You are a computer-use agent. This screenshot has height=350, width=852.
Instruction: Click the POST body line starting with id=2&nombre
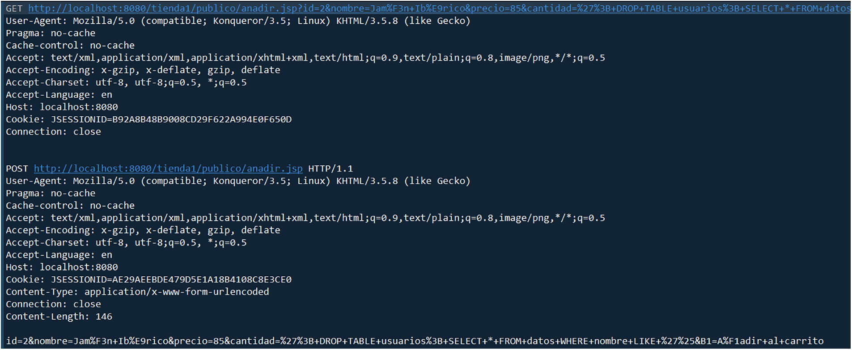click(x=414, y=341)
